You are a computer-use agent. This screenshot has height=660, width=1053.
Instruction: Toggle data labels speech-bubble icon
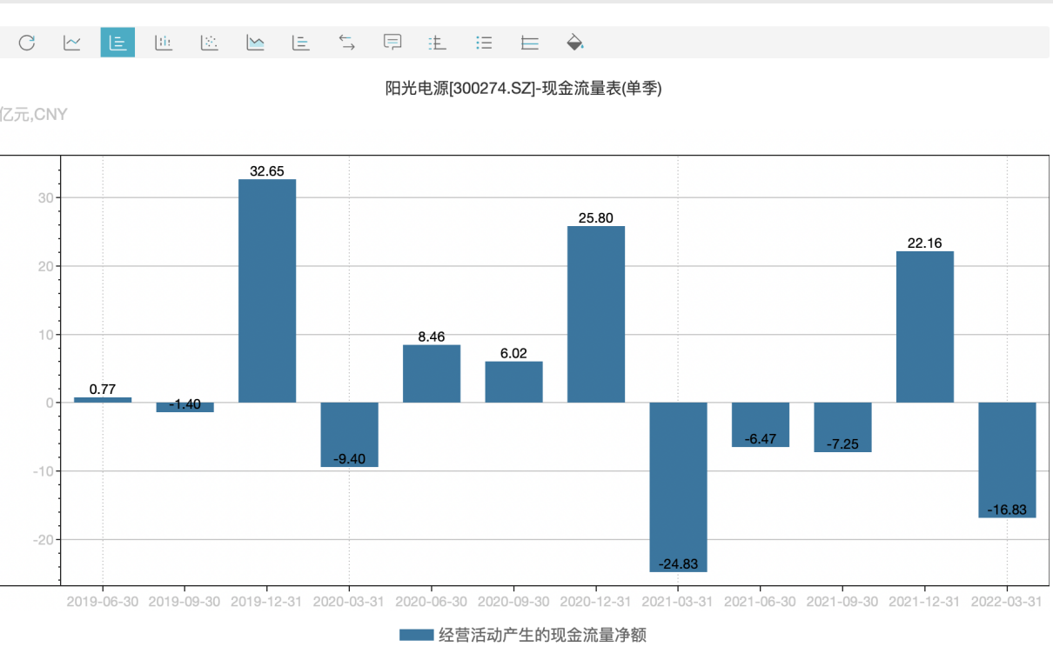click(392, 42)
